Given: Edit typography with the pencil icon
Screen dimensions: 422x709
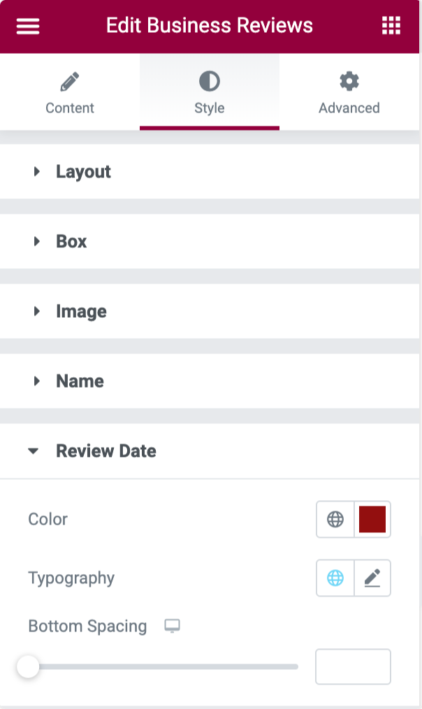Looking at the screenshot, I should point(372,578).
